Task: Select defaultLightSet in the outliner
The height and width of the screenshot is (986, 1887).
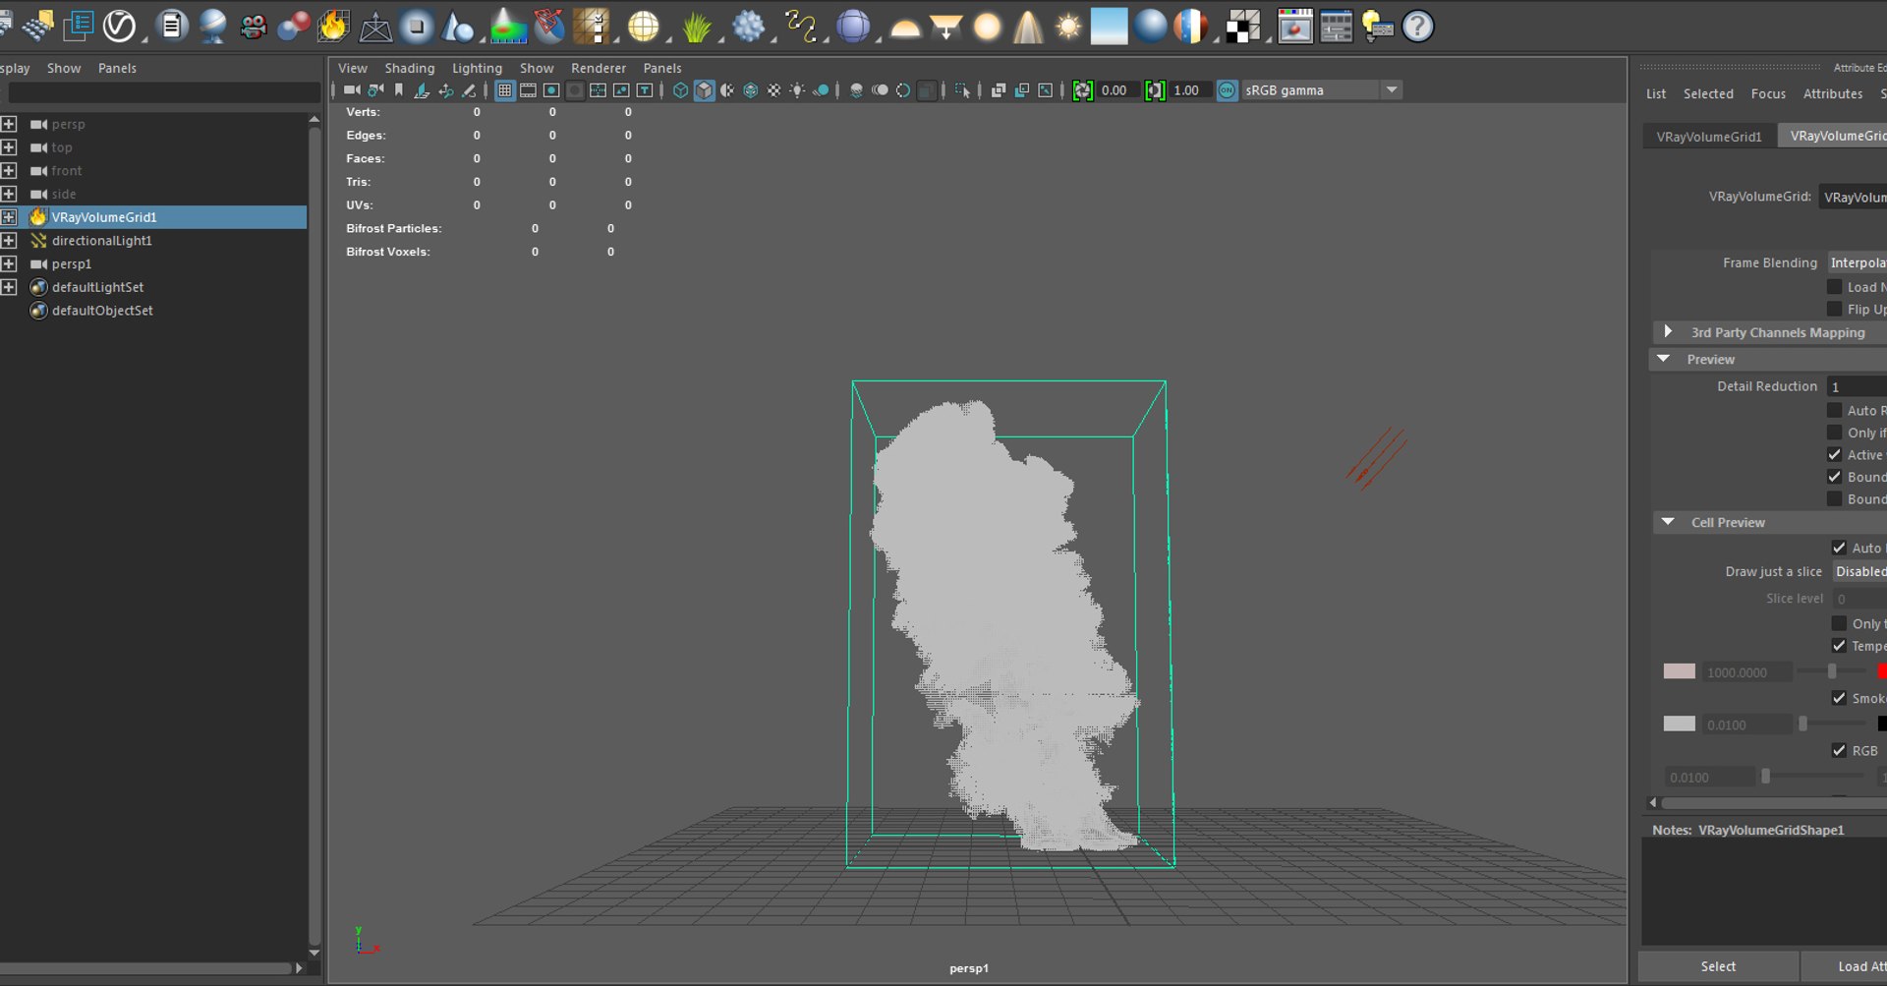Action: click(x=97, y=287)
